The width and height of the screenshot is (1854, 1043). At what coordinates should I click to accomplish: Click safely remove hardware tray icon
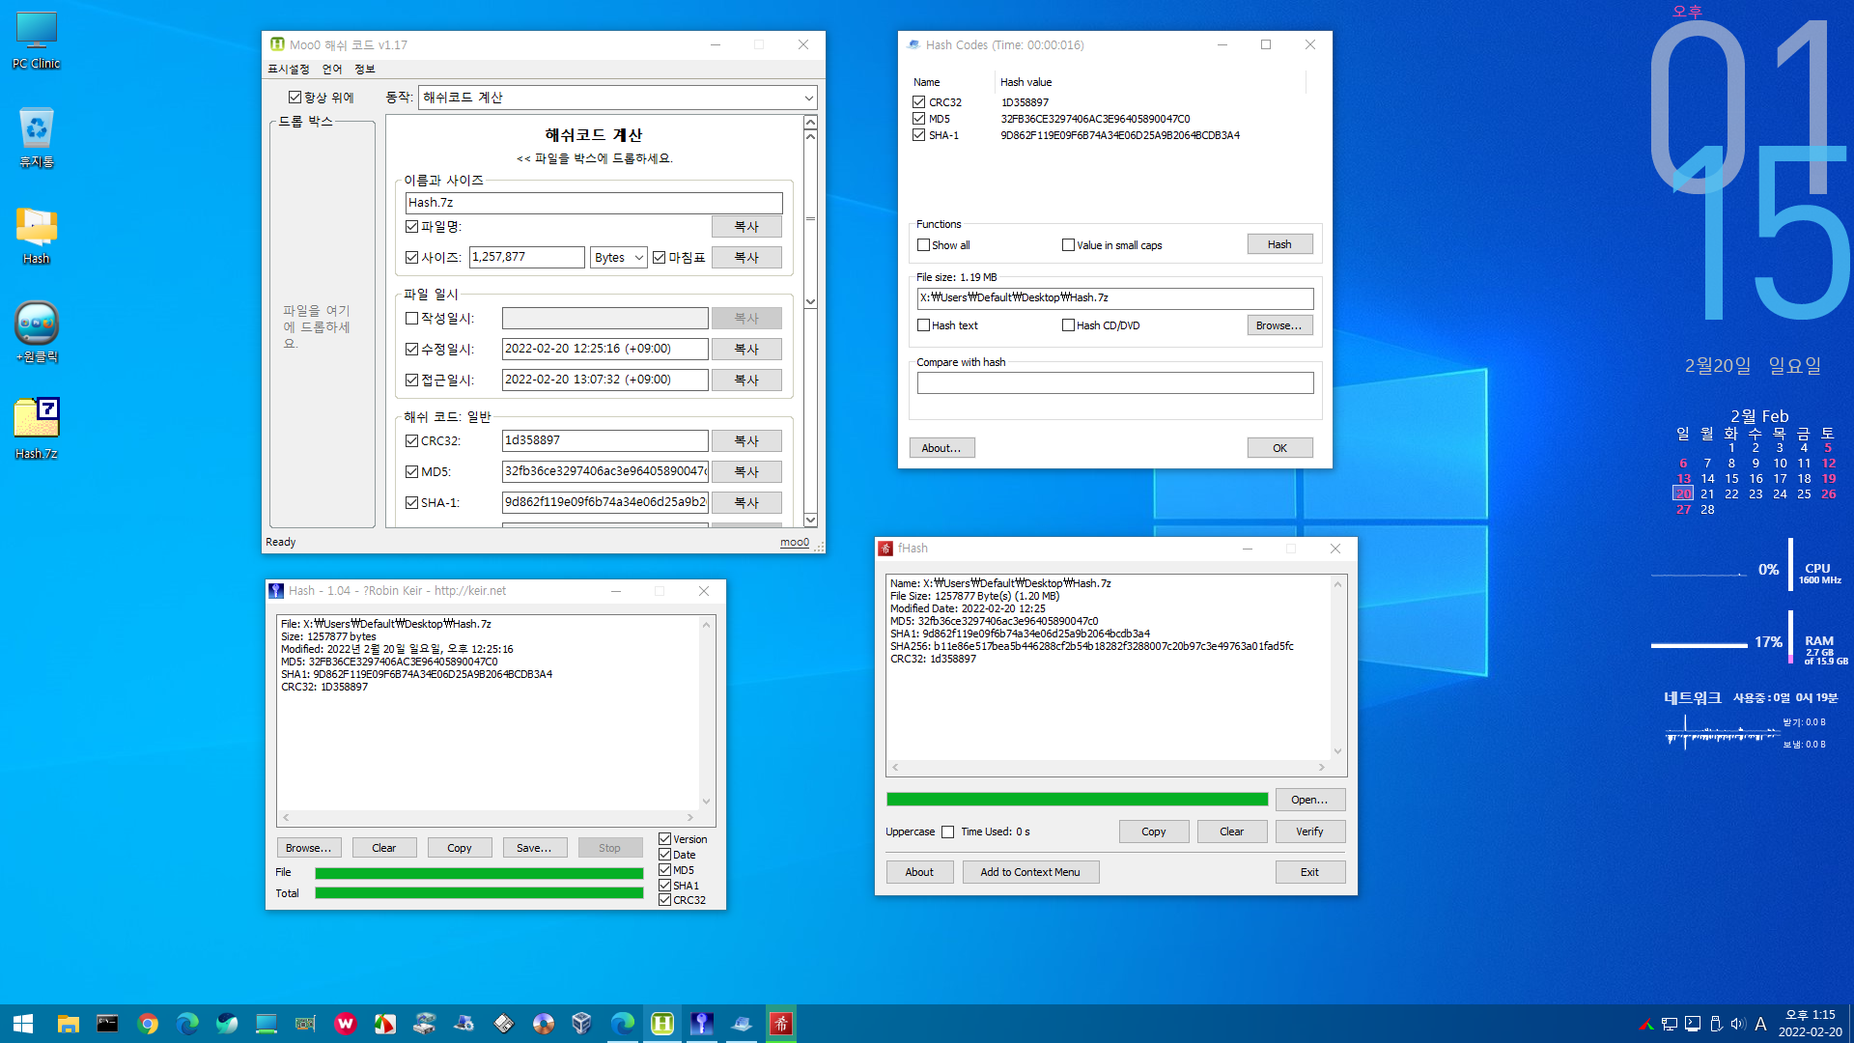(1716, 1024)
